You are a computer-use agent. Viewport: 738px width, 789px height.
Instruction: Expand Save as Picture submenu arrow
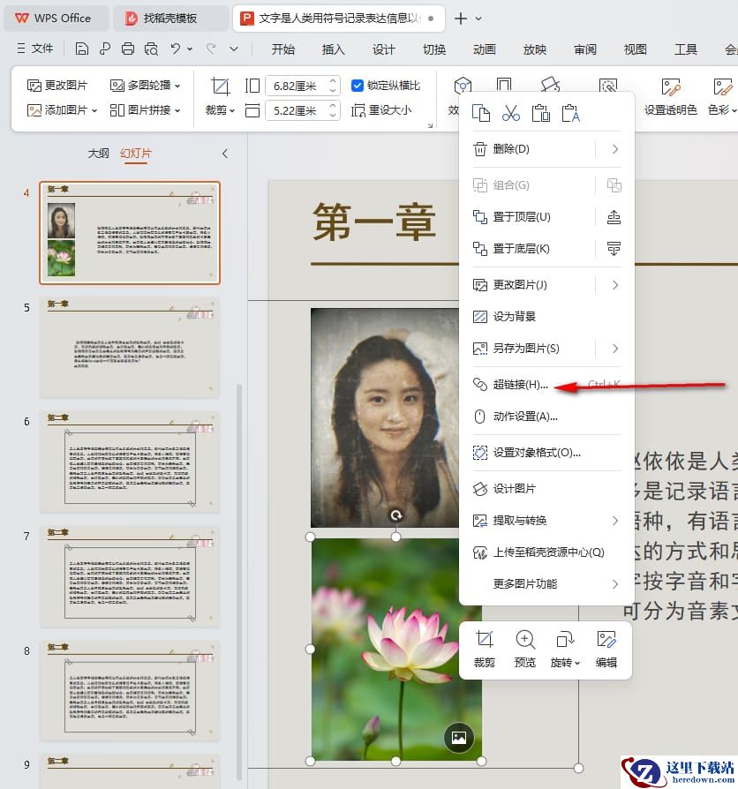614,349
